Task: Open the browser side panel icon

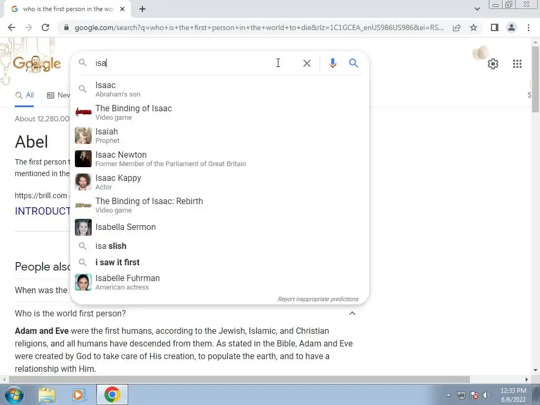Action: pyautogui.click(x=495, y=27)
